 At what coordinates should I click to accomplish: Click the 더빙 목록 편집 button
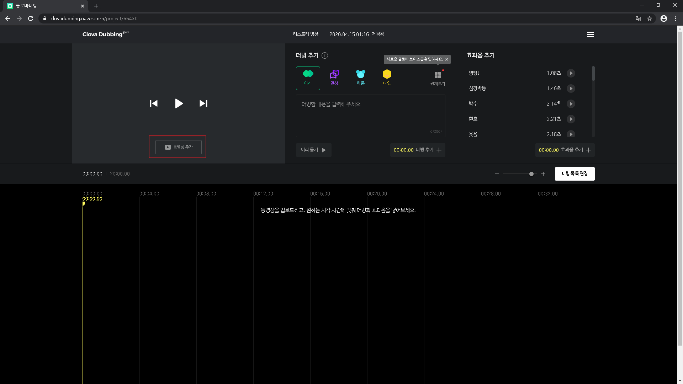pos(575,174)
